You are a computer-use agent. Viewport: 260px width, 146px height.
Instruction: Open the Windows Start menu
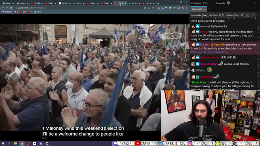[3, 143]
